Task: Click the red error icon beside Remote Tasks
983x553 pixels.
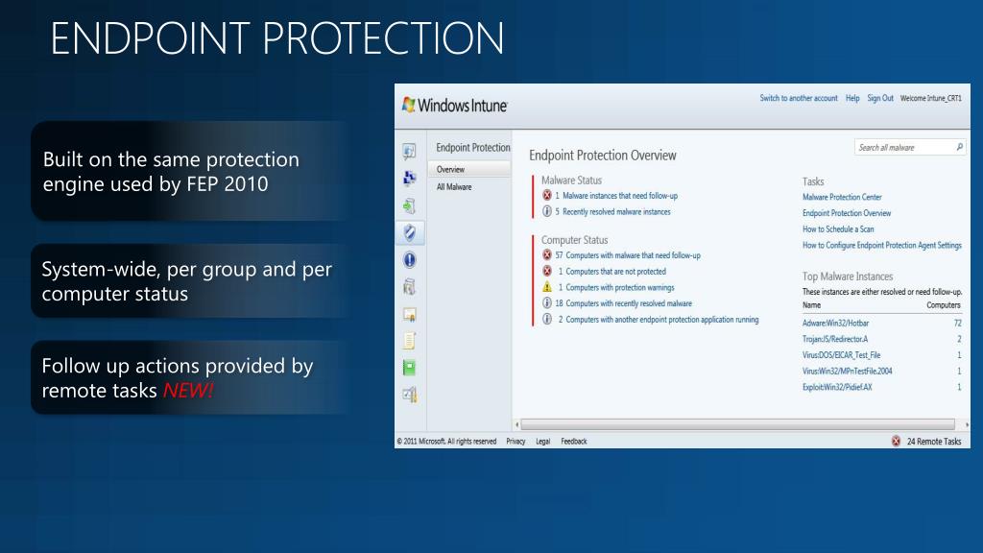Action: pyautogui.click(x=896, y=442)
